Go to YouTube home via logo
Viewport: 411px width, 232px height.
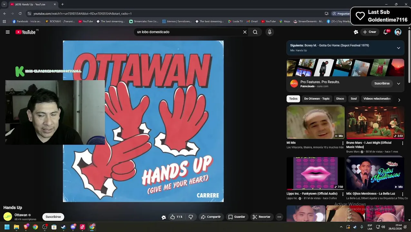25,32
